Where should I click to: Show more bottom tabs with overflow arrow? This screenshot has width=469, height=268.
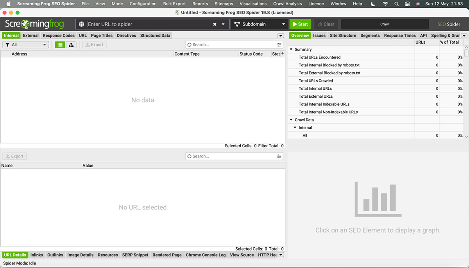coord(281,255)
